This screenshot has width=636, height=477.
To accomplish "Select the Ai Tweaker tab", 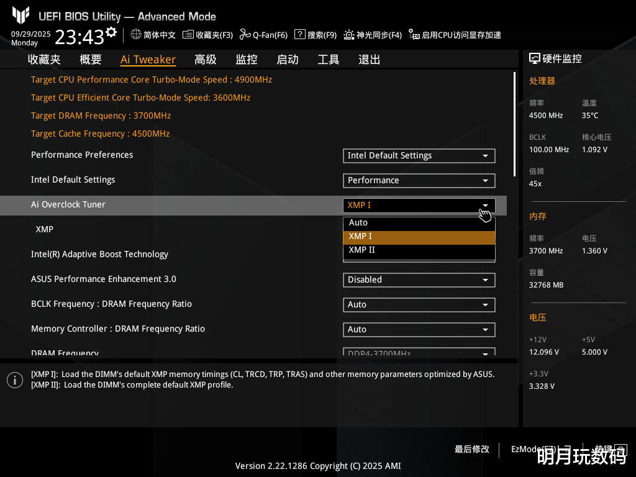I will pos(148,60).
